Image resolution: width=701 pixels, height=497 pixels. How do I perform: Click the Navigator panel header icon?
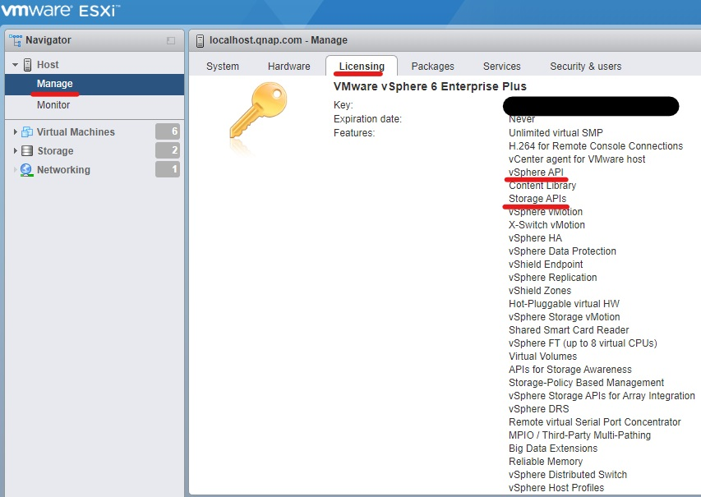pos(16,39)
